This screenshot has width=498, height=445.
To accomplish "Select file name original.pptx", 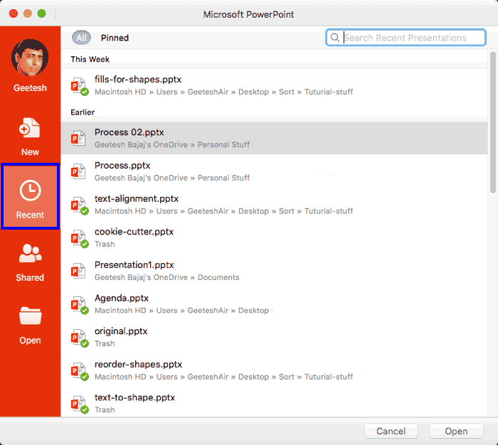I will pyautogui.click(x=121, y=331).
